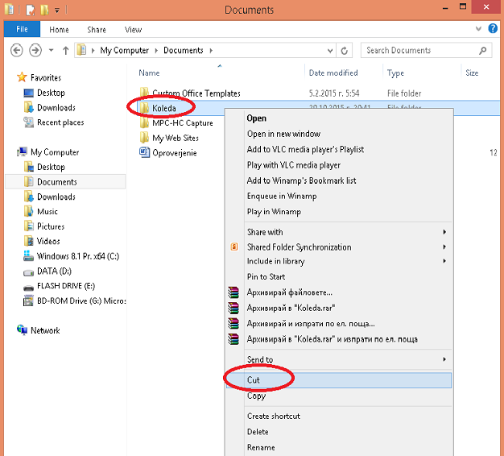The width and height of the screenshot is (504, 456).
Task: Open the View ribbon tab
Action: point(133,30)
